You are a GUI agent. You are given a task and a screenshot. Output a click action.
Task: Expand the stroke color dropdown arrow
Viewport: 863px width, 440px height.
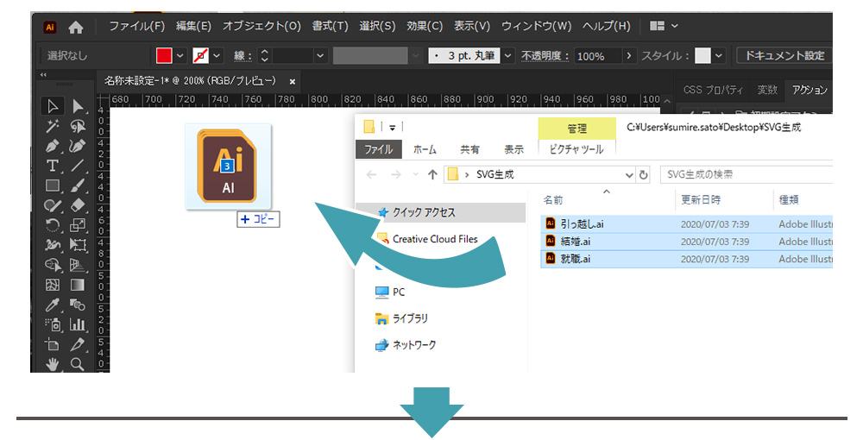pyautogui.click(x=217, y=55)
